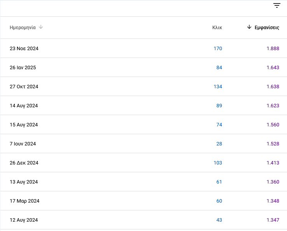This screenshot has width=287, height=231.
Task: Sort by the Κλικ column header
Action: [x=217, y=28]
